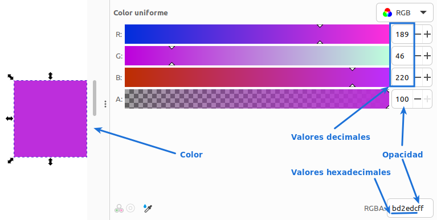The height and width of the screenshot is (220, 437).
Task: Increase the blue value with the plus button
Action: 427,78
